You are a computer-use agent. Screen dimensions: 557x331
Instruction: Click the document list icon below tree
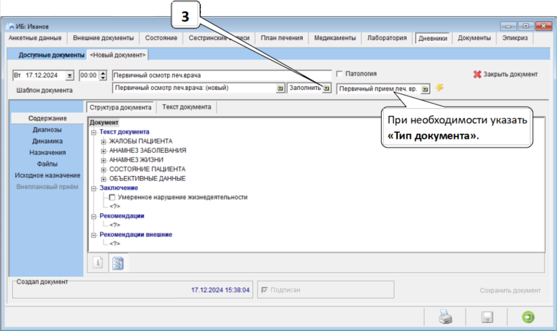pyautogui.click(x=117, y=263)
